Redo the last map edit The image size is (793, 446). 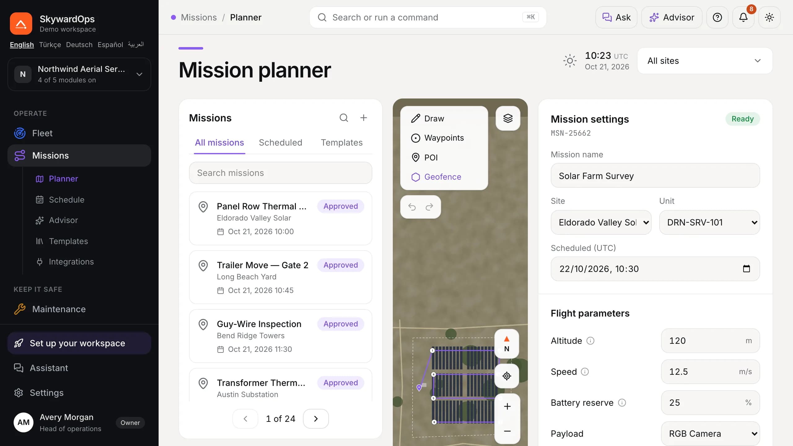coord(429,207)
